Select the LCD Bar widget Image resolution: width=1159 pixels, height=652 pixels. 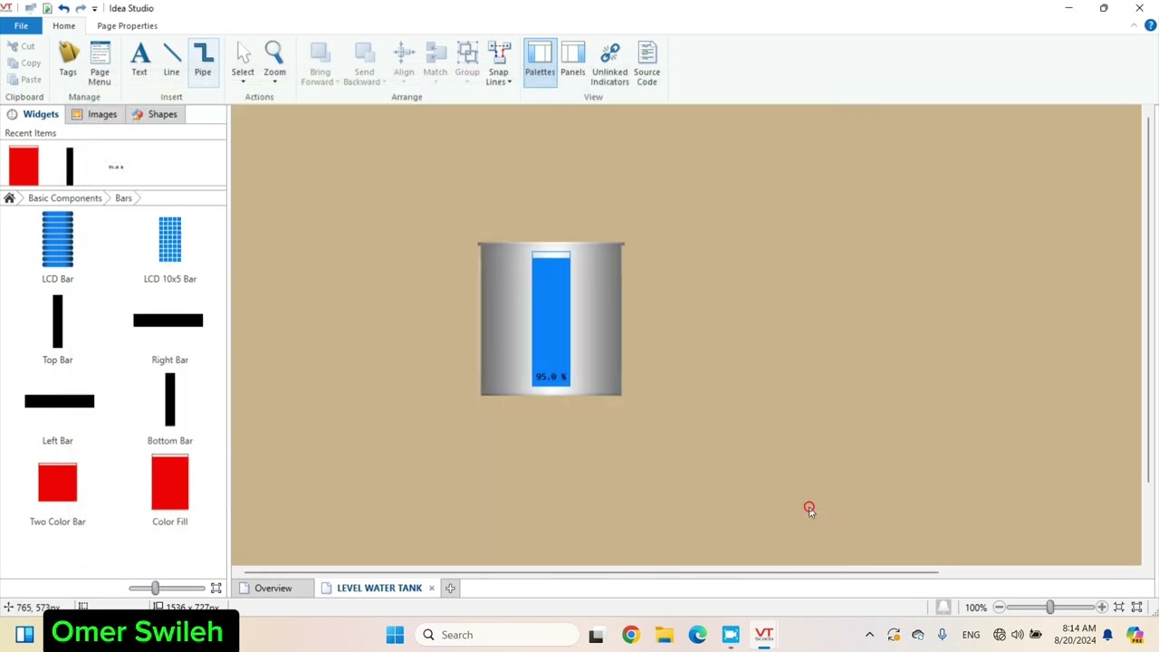coord(57,247)
